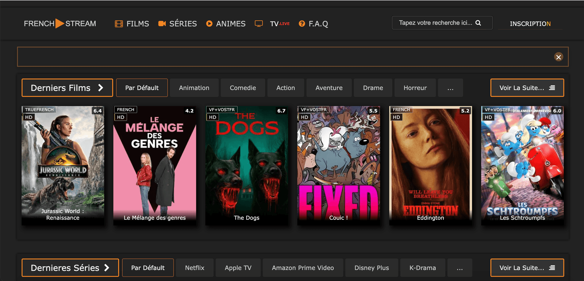
Task: Close the empty banner with X icon
Action: 558,57
